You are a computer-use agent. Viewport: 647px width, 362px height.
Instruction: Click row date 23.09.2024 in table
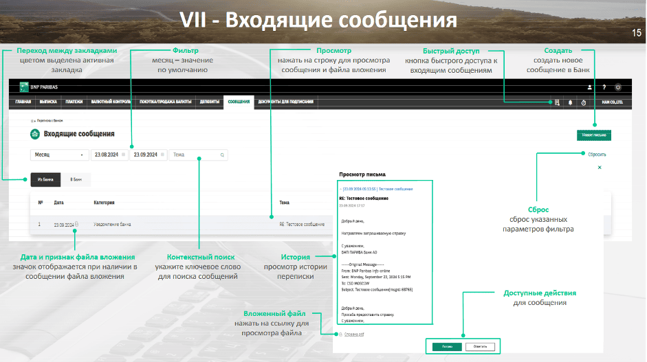(x=63, y=225)
